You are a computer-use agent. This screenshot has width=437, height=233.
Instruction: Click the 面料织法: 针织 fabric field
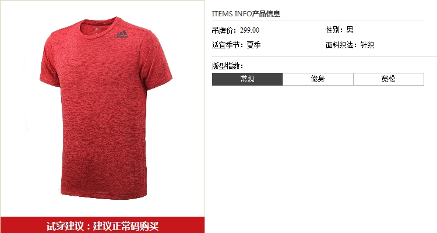tap(350, 45)
